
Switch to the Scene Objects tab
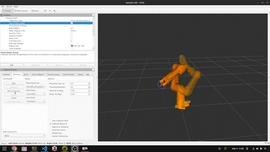(x=38, y=75)
